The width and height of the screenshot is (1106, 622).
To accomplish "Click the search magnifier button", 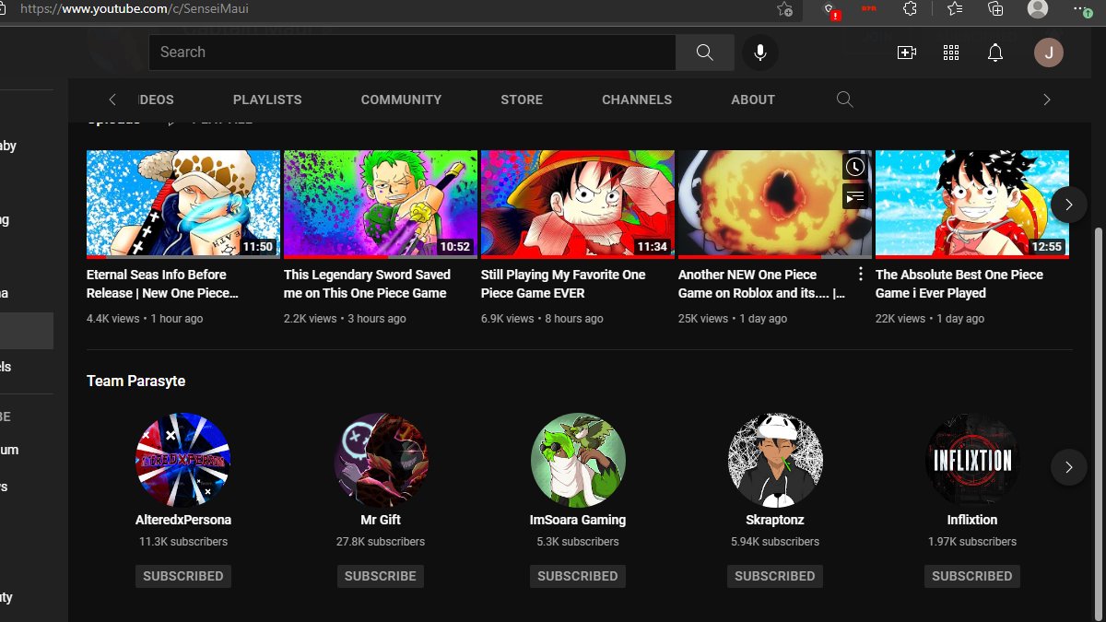I will pos(705,53).
